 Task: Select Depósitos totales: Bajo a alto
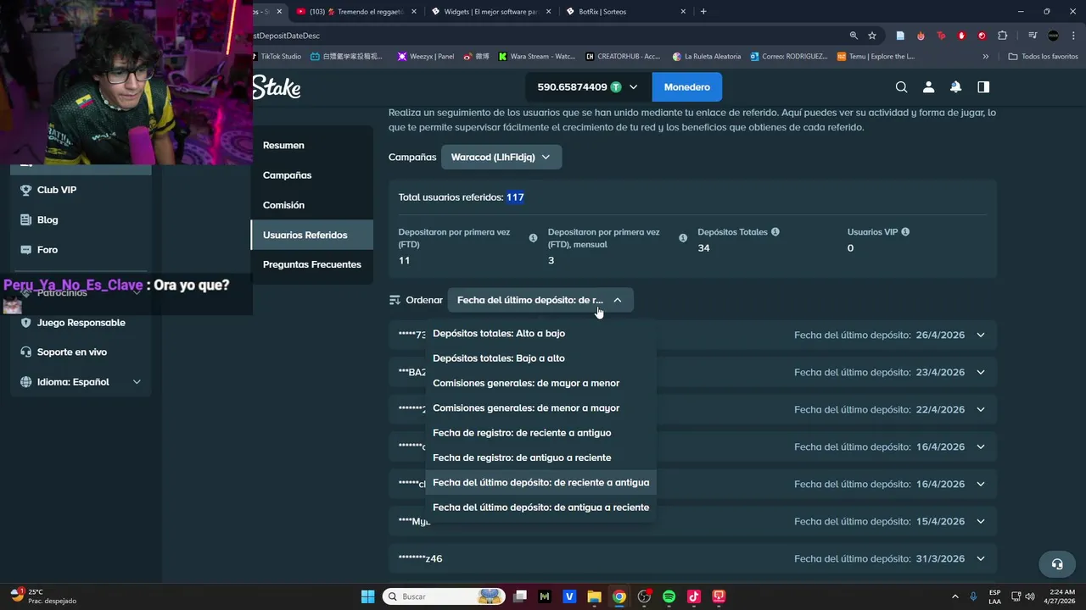[x=540, y=358]
